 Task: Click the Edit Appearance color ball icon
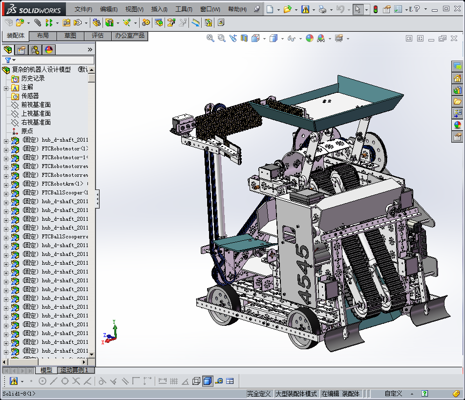(x=310, y=38)
